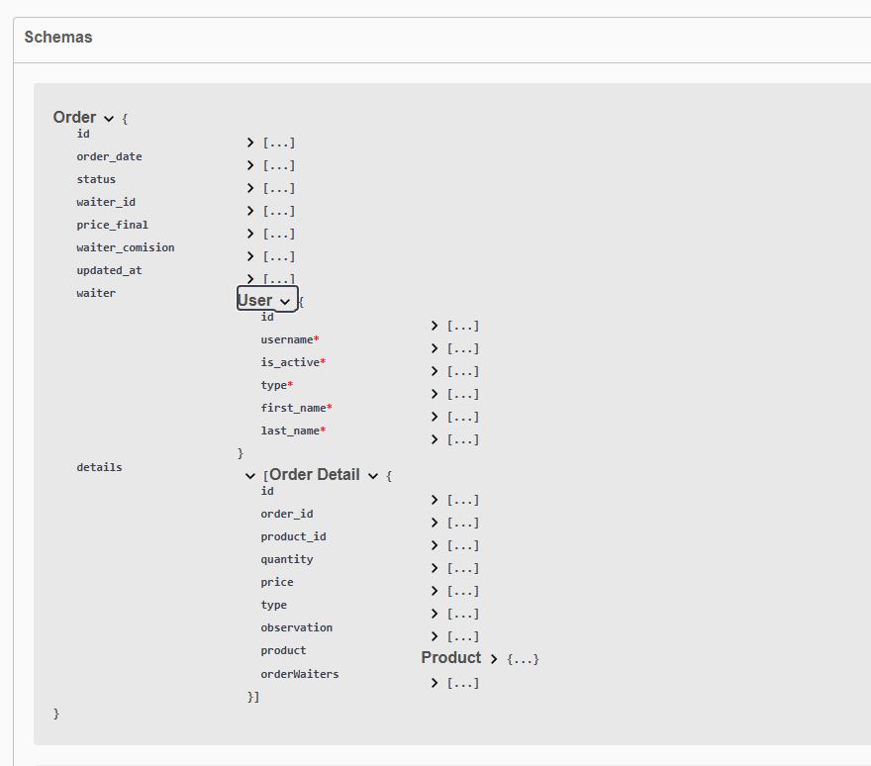Expand the observation property in Order Detail
Viewport: 871px width, 766px height.
pyautogui.click(x=435, y=636)
